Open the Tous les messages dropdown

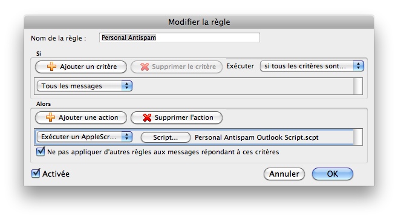85,86
